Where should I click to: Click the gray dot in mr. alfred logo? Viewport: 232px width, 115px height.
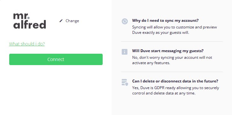28,18
